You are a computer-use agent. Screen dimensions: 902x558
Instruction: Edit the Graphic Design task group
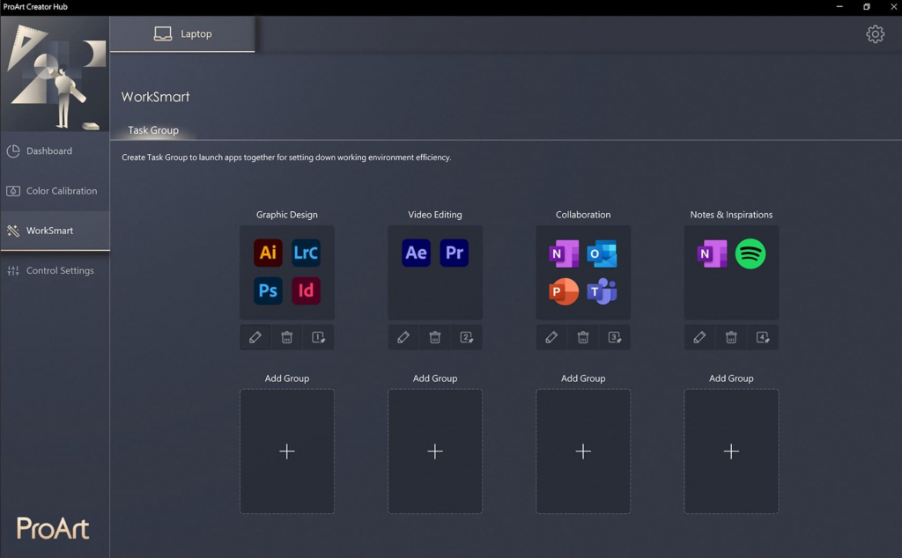(x=255, y=337)
